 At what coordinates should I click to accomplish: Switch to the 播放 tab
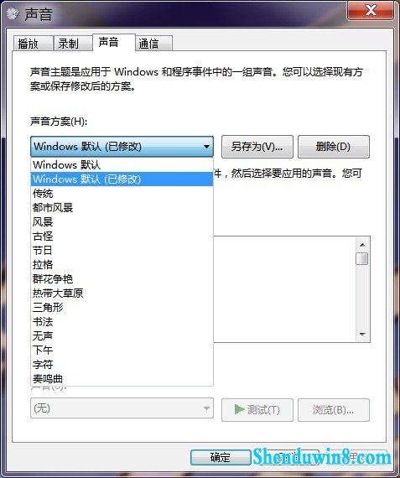33,44
